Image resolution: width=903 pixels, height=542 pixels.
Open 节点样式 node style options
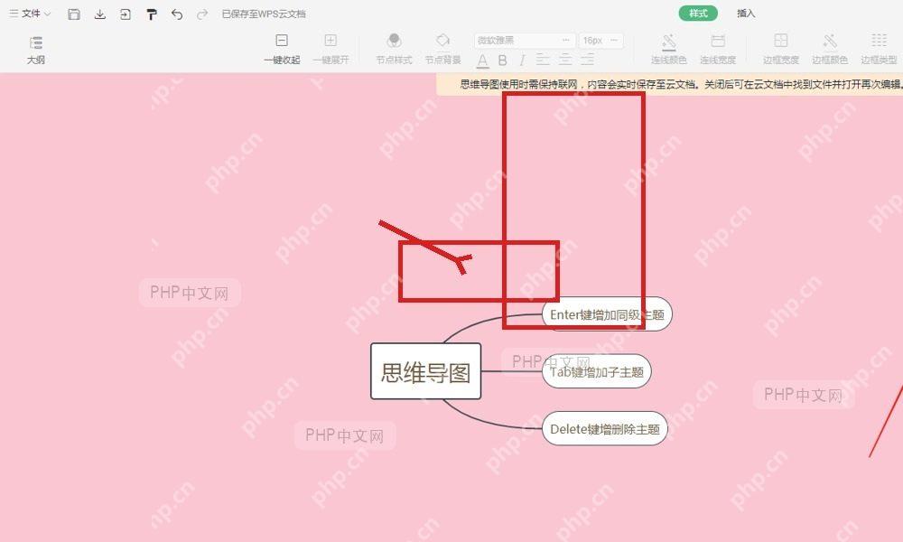394,49
